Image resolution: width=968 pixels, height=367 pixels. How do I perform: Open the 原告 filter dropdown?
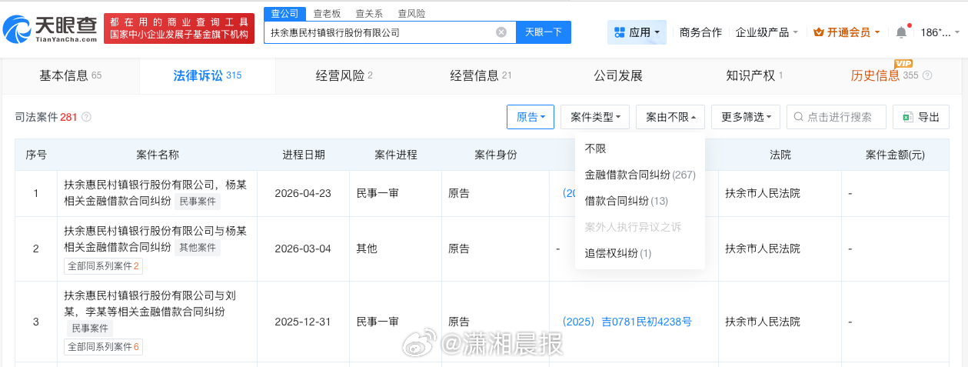tap(531, 117)
